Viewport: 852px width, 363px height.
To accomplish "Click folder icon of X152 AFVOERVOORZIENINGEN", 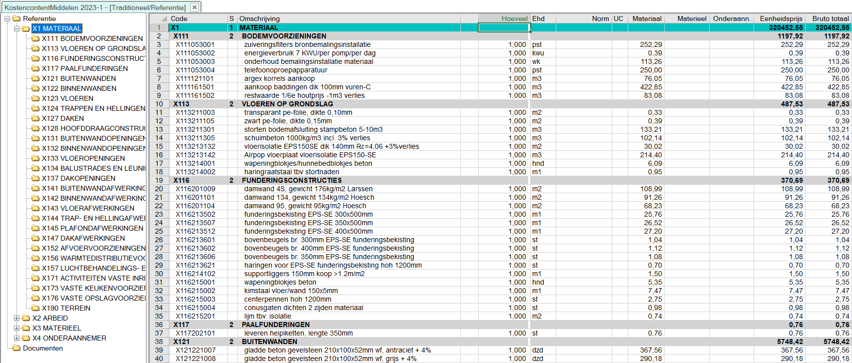I will [35, 248].
